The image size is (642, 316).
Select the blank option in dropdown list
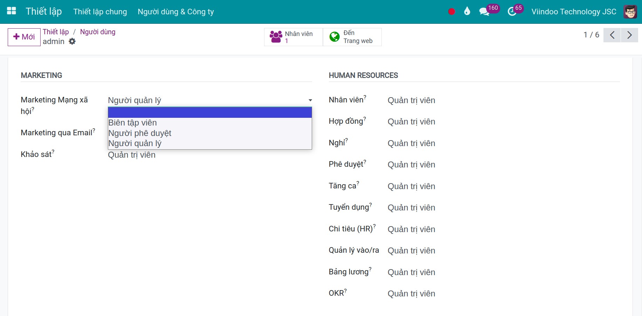click(210, 113)
